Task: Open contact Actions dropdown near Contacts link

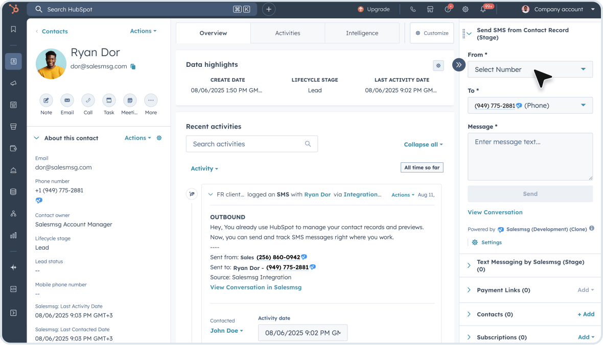Action: [x=143, y=31]
